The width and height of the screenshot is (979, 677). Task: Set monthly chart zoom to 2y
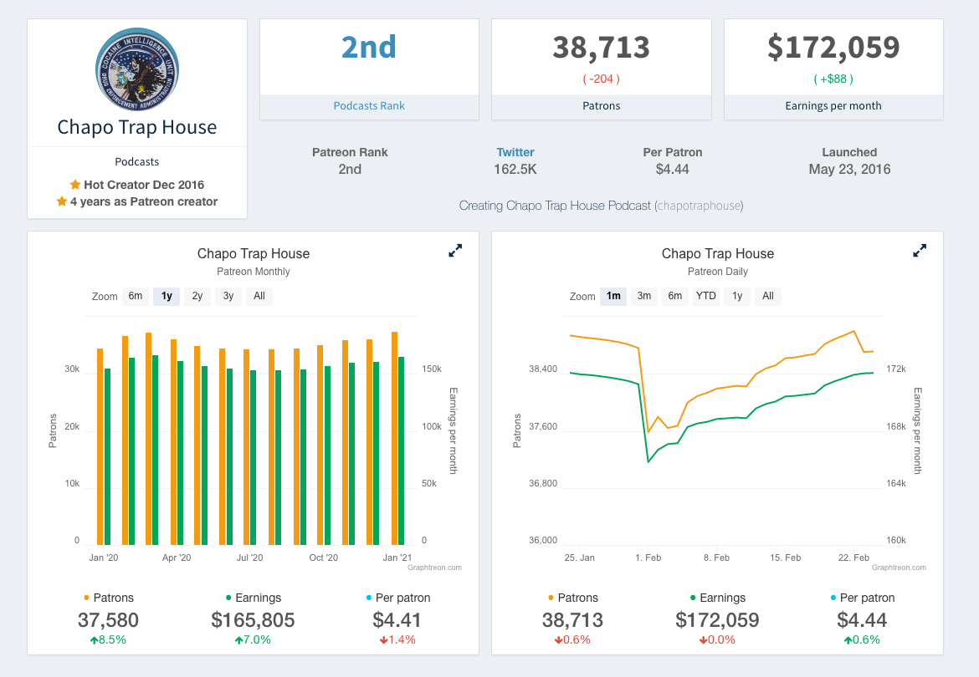click(197, 296)
